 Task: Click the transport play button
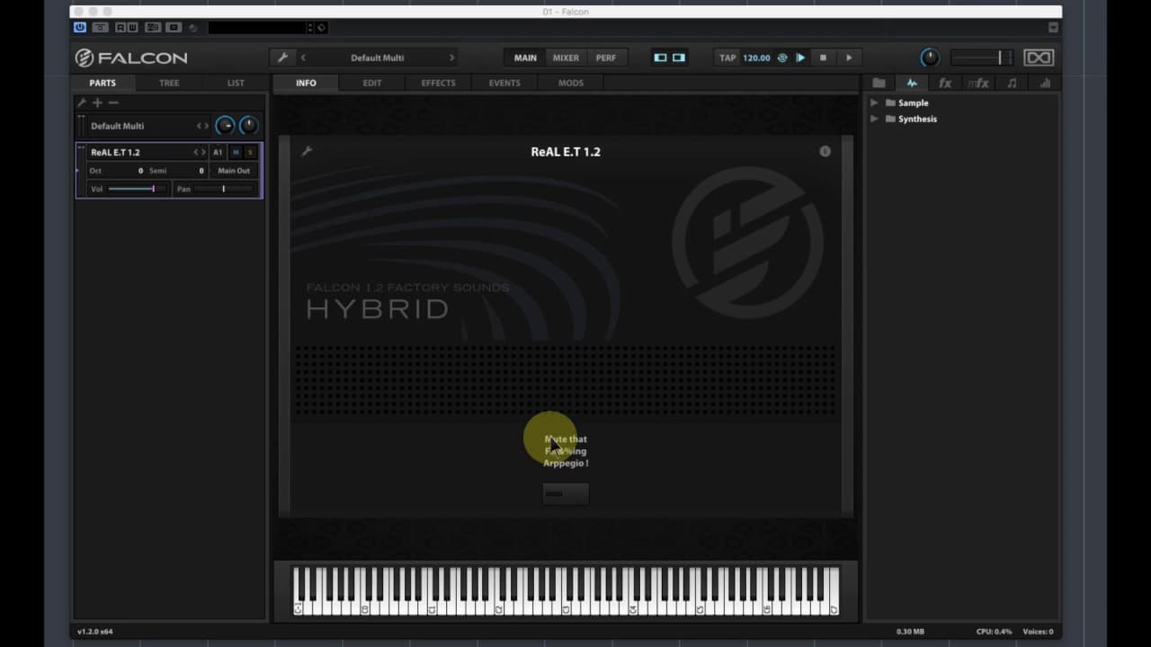click(849, 58)
